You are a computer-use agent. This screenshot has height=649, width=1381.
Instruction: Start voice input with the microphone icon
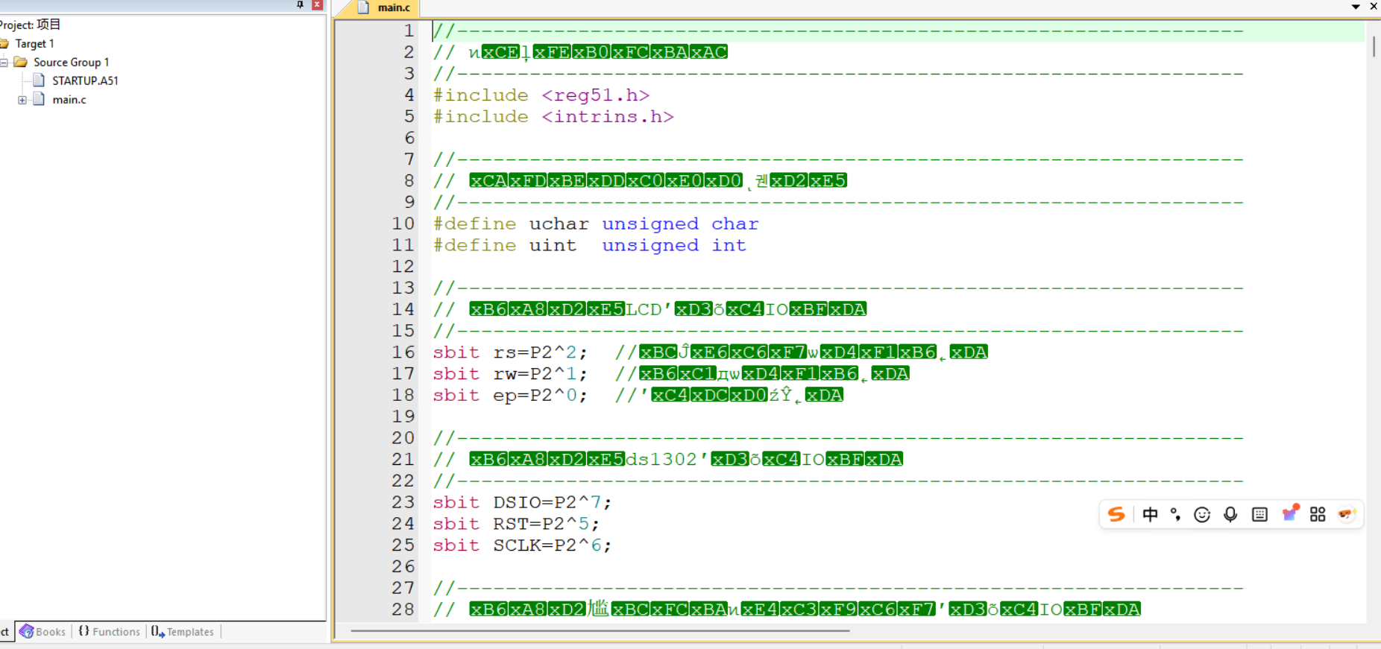point(1230,514)
